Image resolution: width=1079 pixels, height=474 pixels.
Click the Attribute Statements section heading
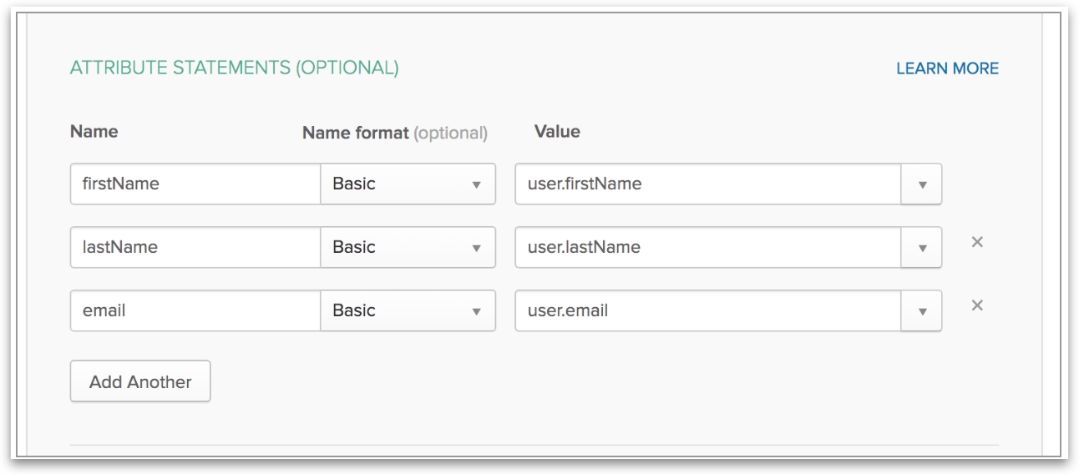(234, 68)
